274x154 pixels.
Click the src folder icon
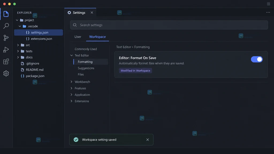click(x=22, y=45)
